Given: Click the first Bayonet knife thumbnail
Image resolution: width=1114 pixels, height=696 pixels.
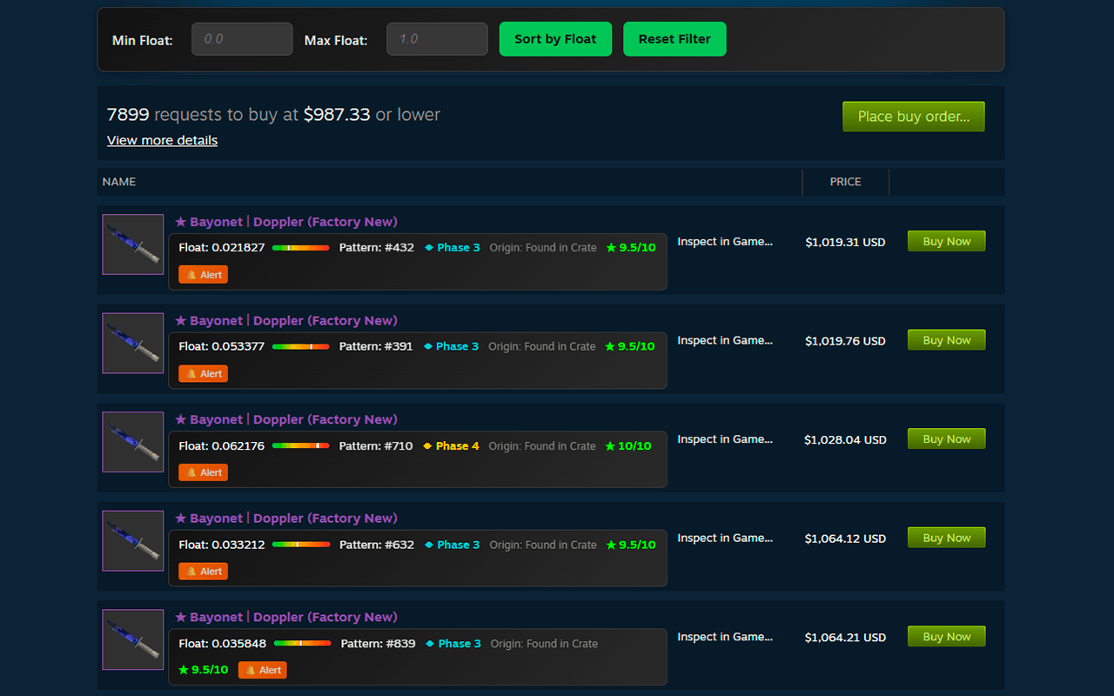Looking at the screenshot, I should (x=132, y=244).
